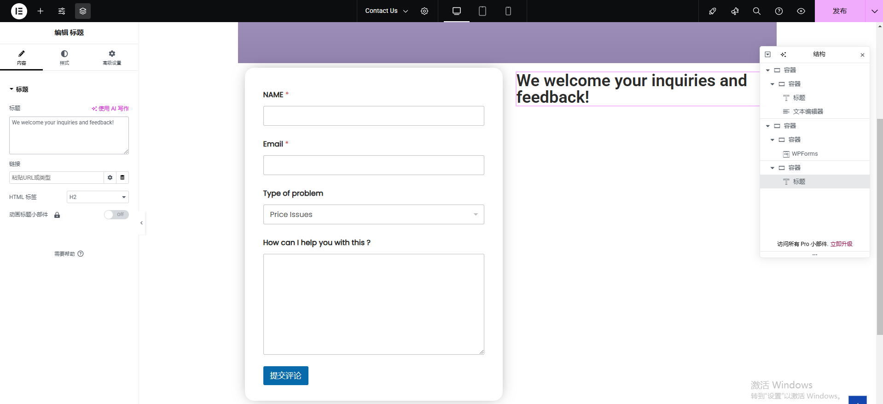883x404 pixels.
Task: Switch to tablet preview mode
Action: pos(482,11)
